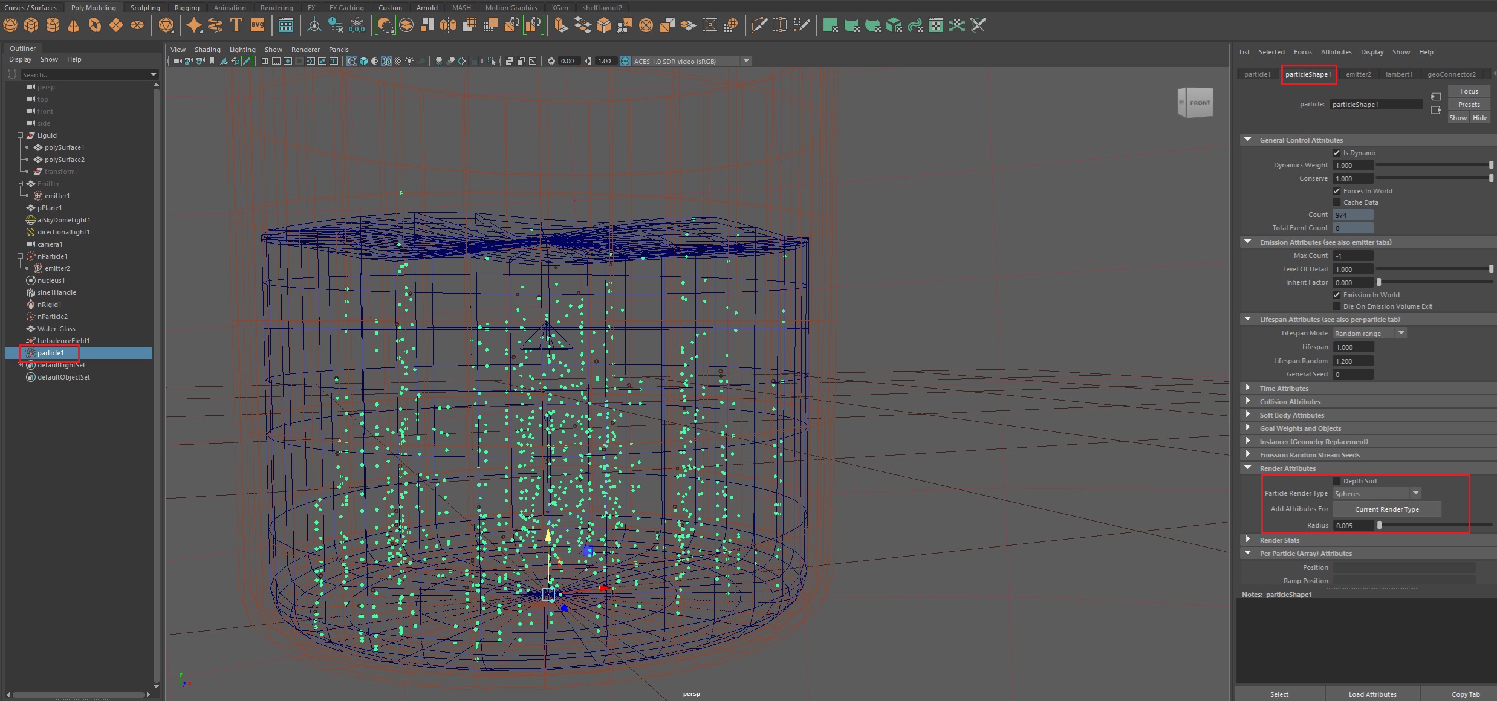Click the Super Shapes star icon
Screen dimensions: 1497x701
[x=194, y=25]
